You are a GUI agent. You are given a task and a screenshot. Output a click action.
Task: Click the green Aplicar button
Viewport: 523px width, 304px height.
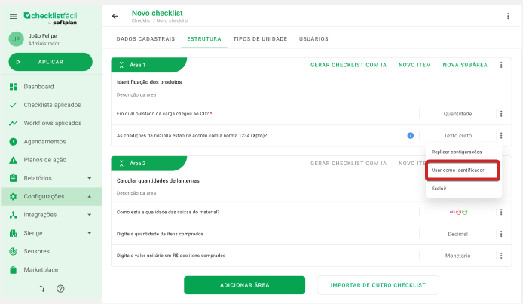click(50, 62)
